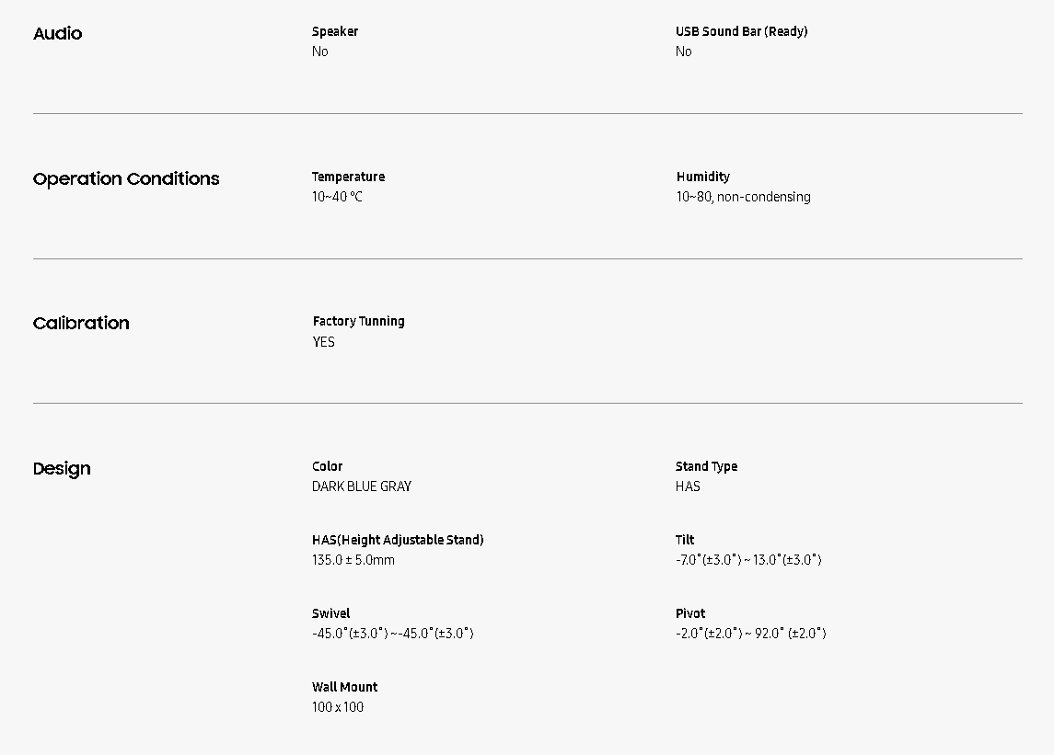Click the USB Sound Bar (Ready) label

[741, 31]
